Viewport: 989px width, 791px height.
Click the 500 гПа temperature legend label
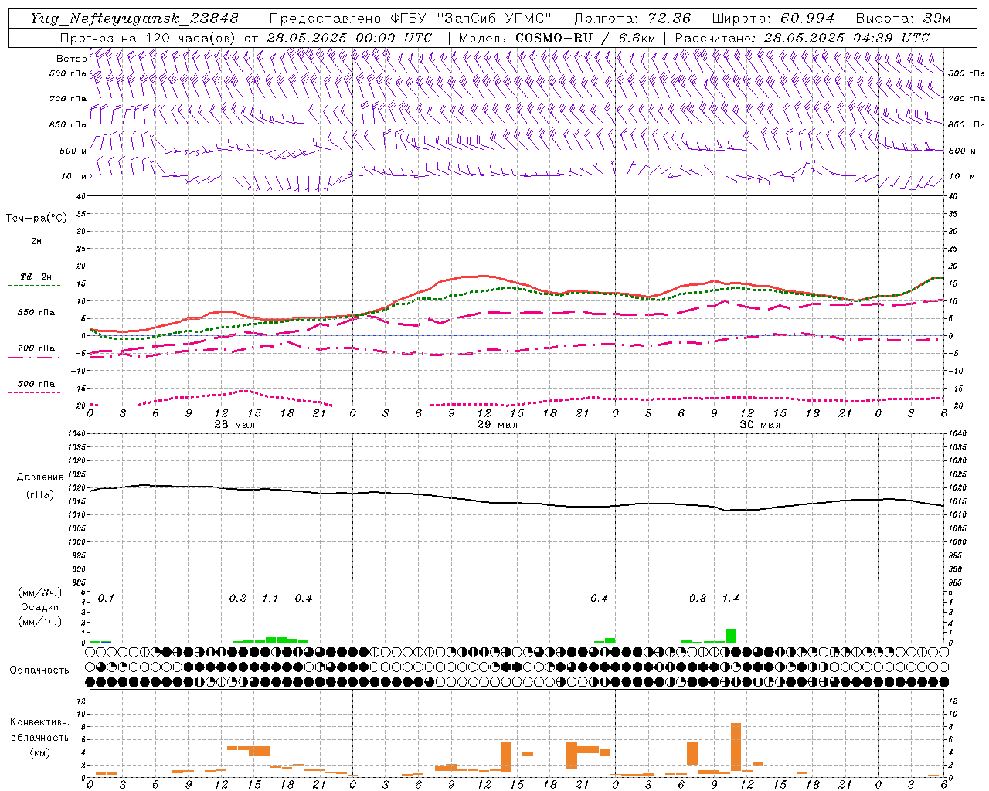tap(36, 384)
